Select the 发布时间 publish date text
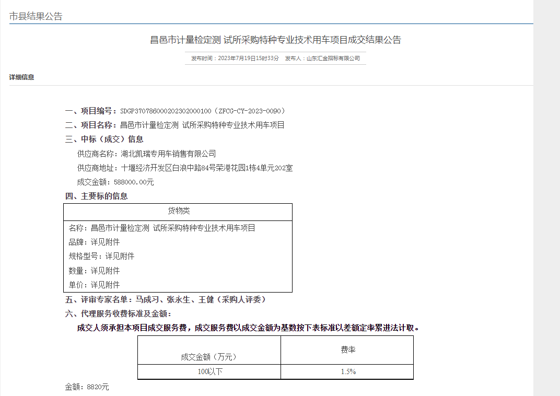 click(235, 59)
